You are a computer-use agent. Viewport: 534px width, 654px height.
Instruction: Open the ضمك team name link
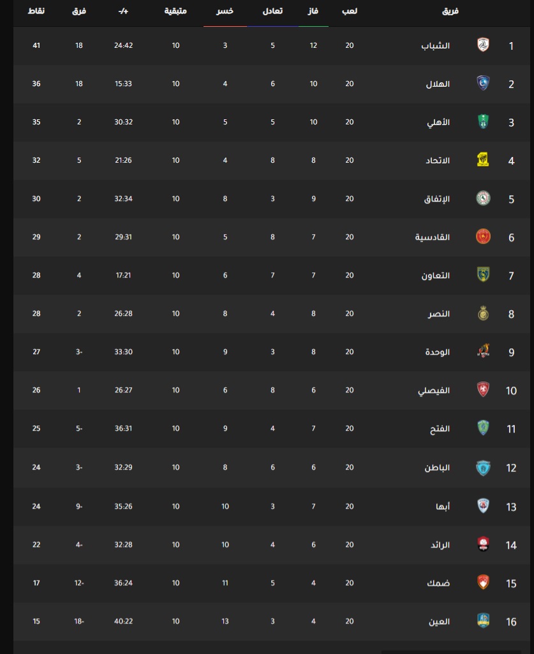pyautogui.click(x=438, y=583)
